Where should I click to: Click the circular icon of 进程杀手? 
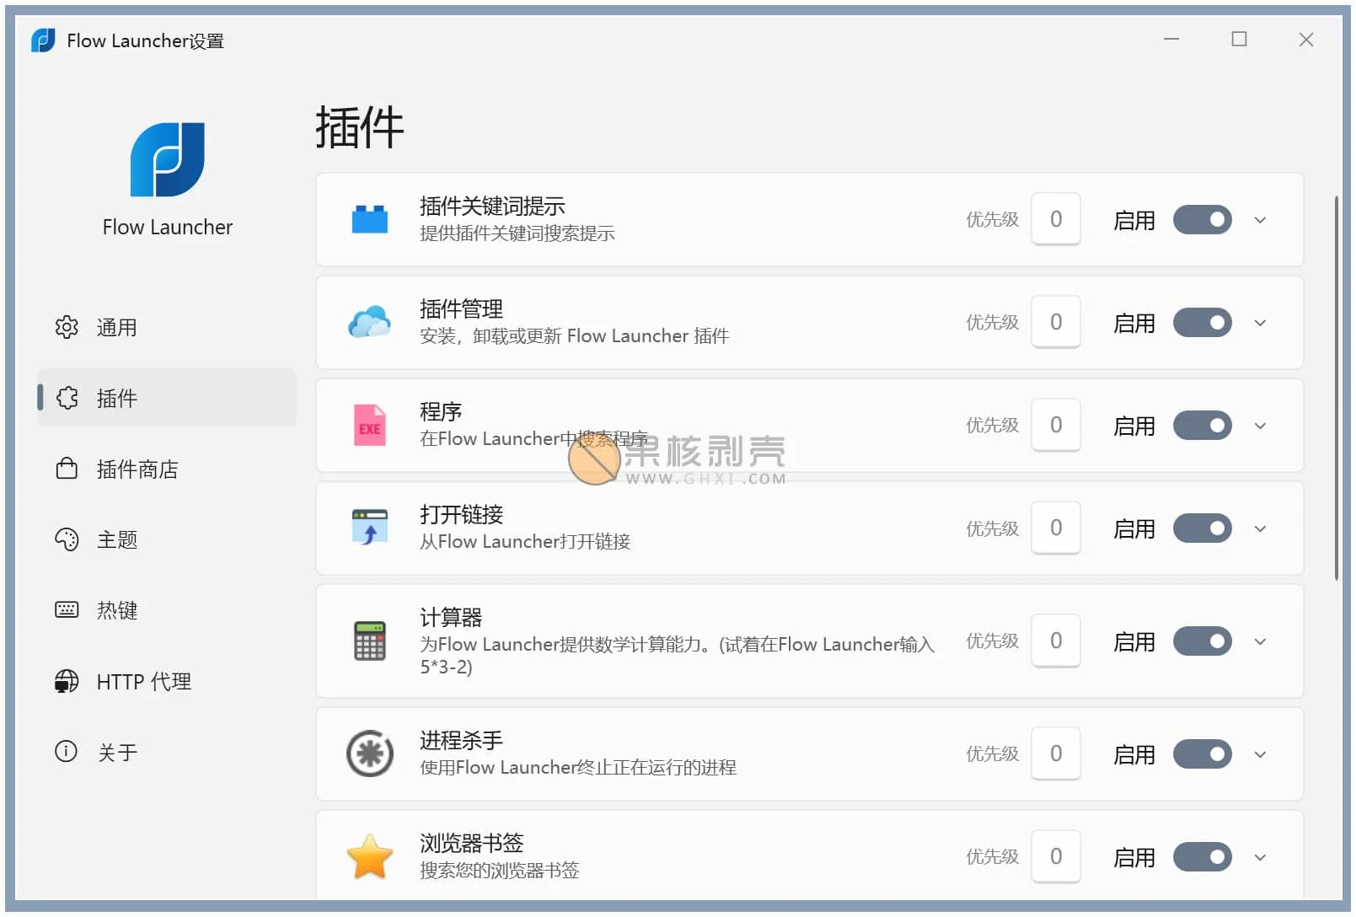(369, 753)
